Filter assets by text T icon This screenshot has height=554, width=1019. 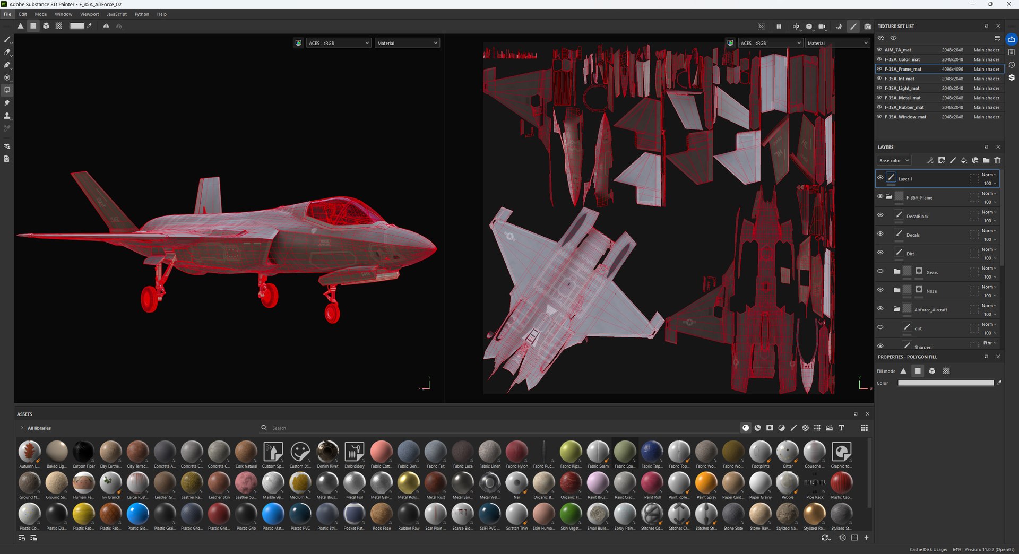coord(841,428)
